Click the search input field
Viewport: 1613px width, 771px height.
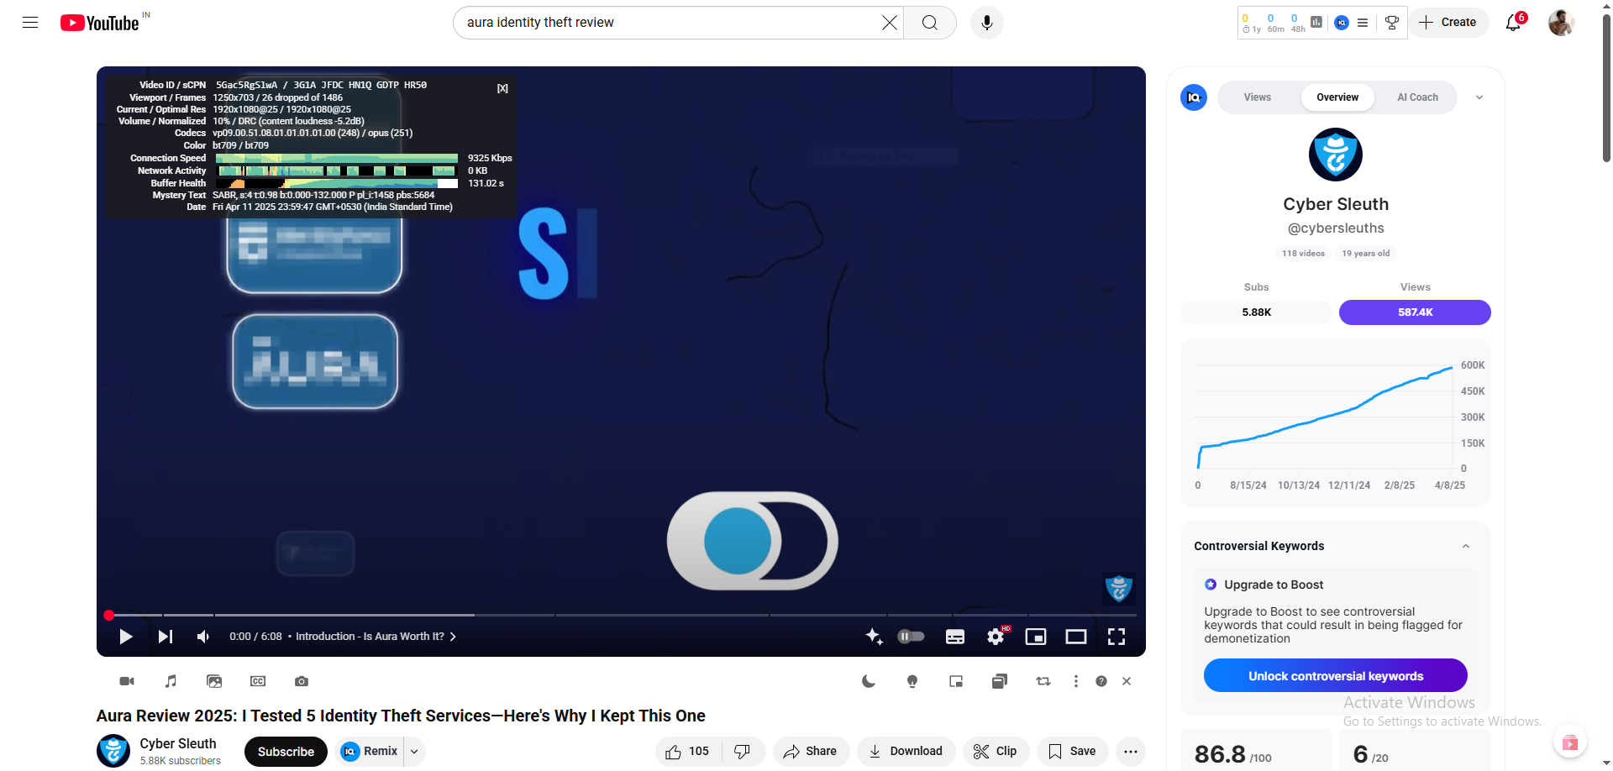tap(668, 23)
